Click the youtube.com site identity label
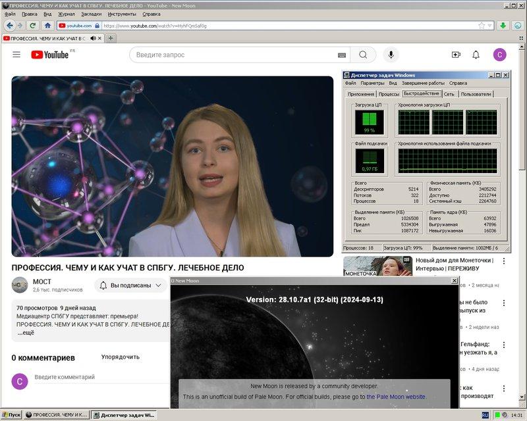This screenshot has height=421, width=527. click(x=79, y=26)
